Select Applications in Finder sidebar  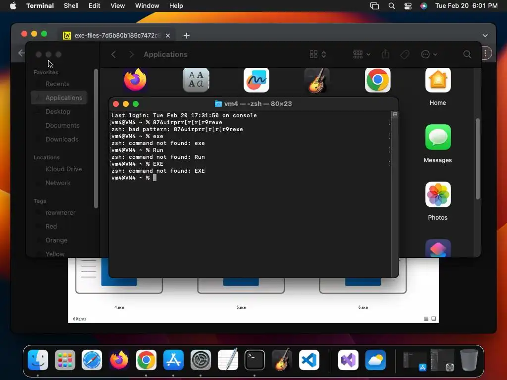(59, 97)
